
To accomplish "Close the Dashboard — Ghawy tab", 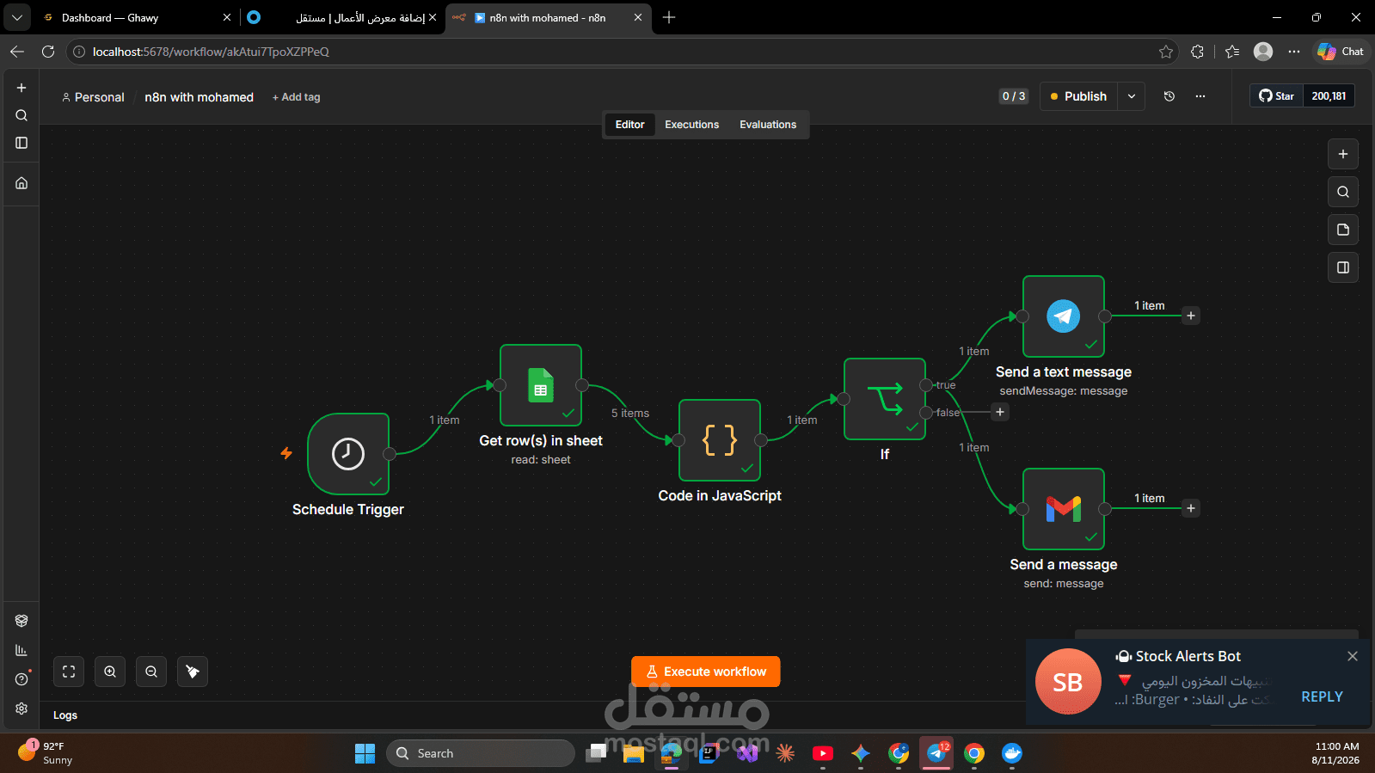I will pyautogui.click(x=227, y=17).
